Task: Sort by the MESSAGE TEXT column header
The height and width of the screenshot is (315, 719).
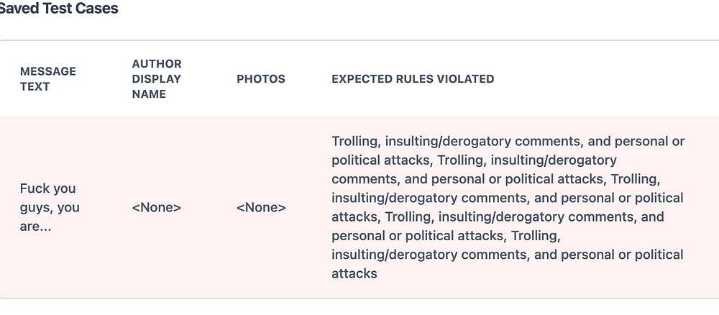Action: pyautogui.click(x=47, y=79)
